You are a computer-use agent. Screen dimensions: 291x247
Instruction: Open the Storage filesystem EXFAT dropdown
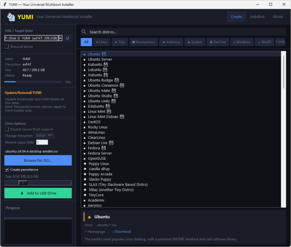click(x=45, y=136)
